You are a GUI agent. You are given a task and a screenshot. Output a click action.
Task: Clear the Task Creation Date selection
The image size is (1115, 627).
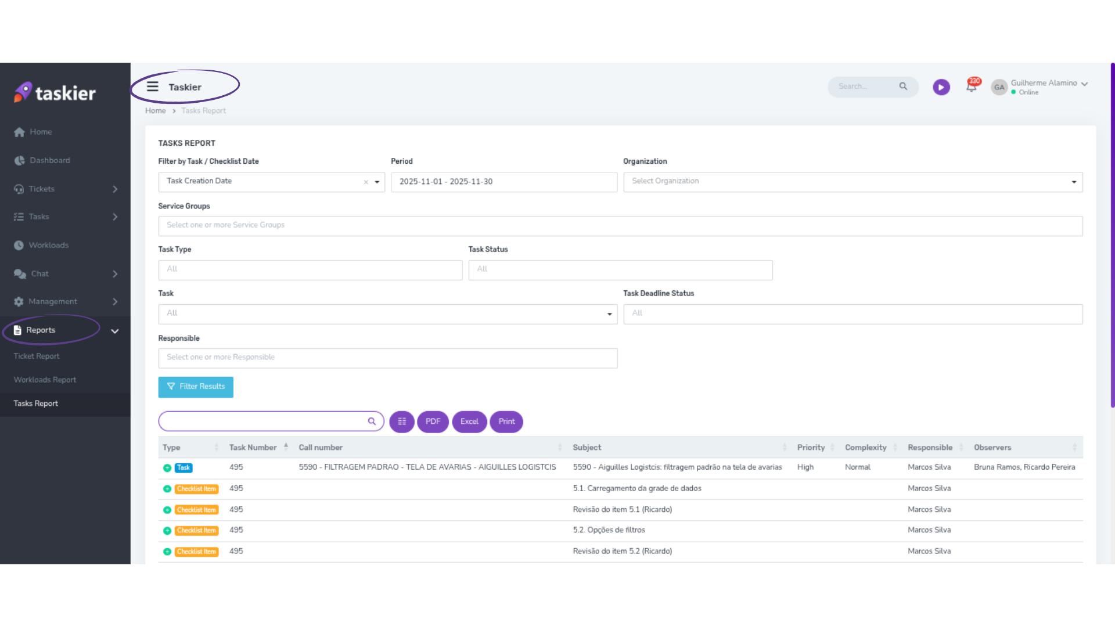tap(366, 182)
